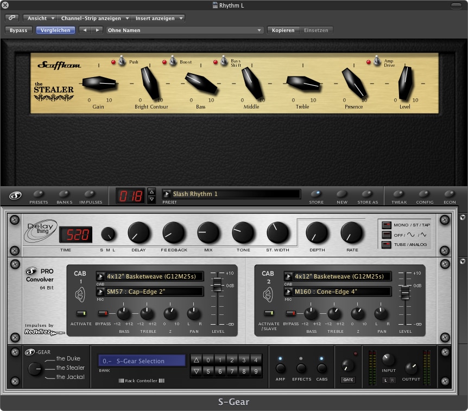Image resolution: width=468 pixels, height=411 pixels.
Task: Click the Effects section round button
Action: 301,368
